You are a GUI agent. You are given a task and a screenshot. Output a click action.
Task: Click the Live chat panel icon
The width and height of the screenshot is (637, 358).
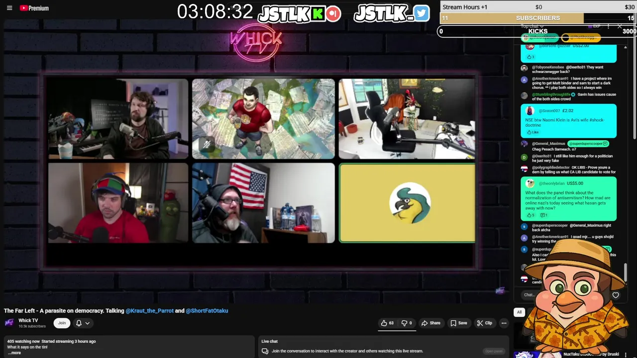coord(265,351)
